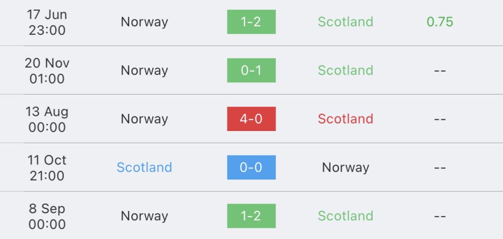Click the 0.75 handicap odds value
This screenshot has height=239, width=503.
tap(440, 22)
